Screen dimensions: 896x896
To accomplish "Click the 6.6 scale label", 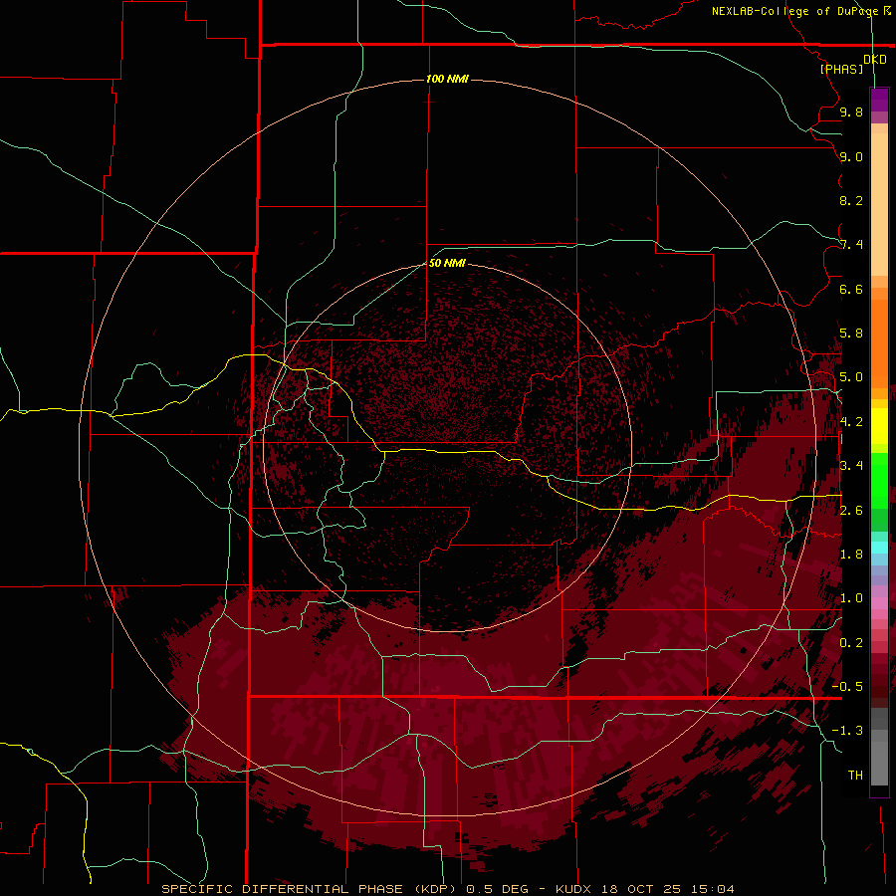I will 851,289.
